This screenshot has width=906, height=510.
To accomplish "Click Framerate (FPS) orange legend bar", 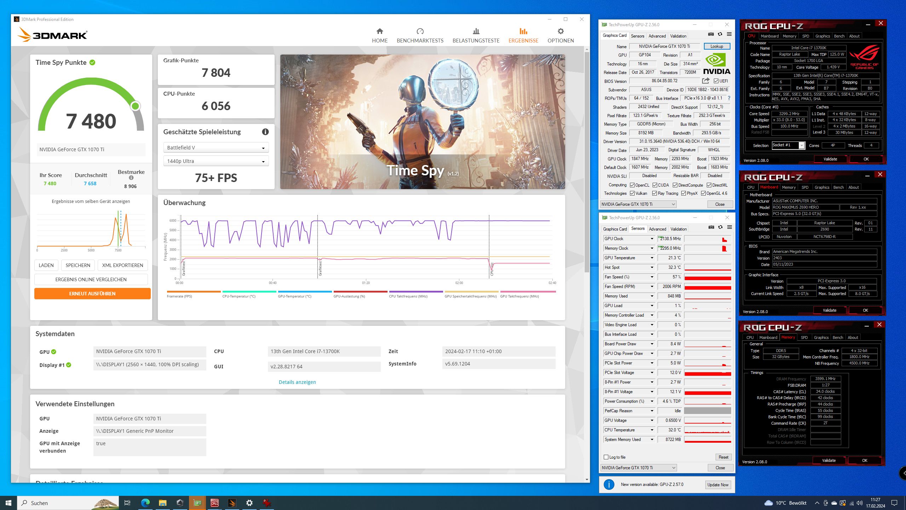I will [x=194, y=292].
